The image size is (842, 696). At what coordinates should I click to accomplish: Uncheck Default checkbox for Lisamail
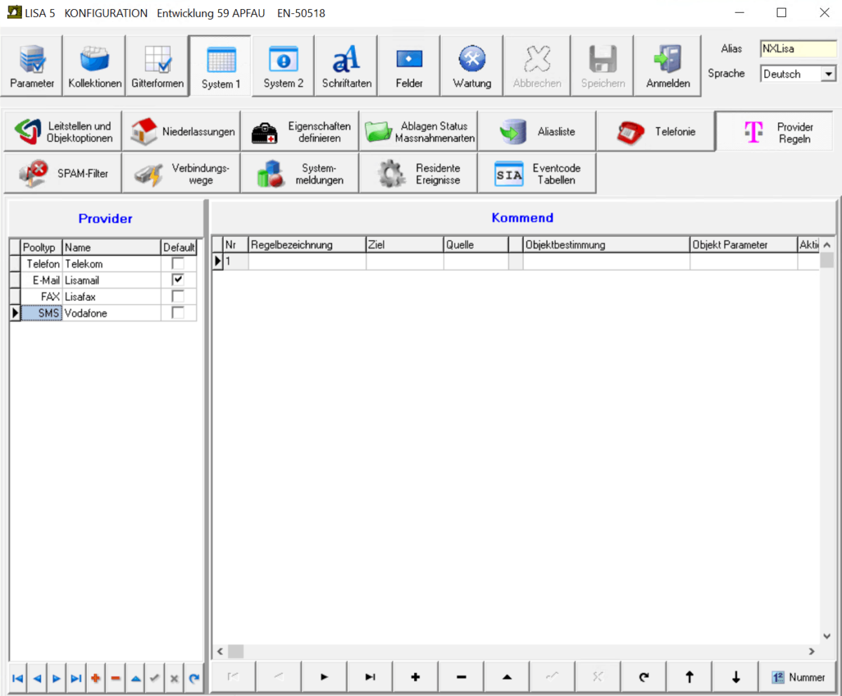tap(178, 280)
